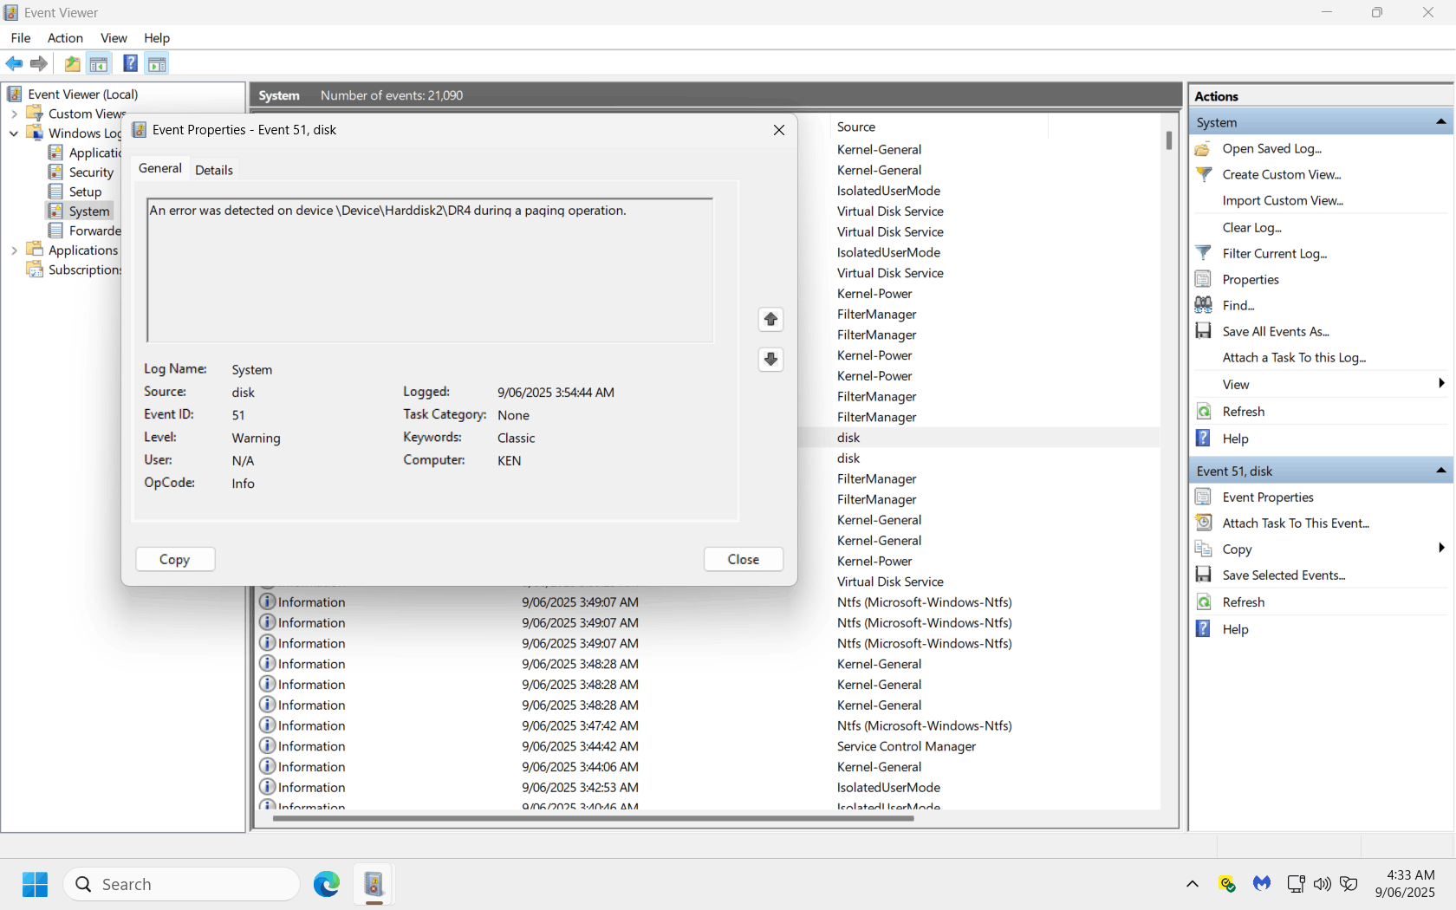Click Save All Events As action
This screenshot has width=1456, height=910.
[x=1275, y=331]
